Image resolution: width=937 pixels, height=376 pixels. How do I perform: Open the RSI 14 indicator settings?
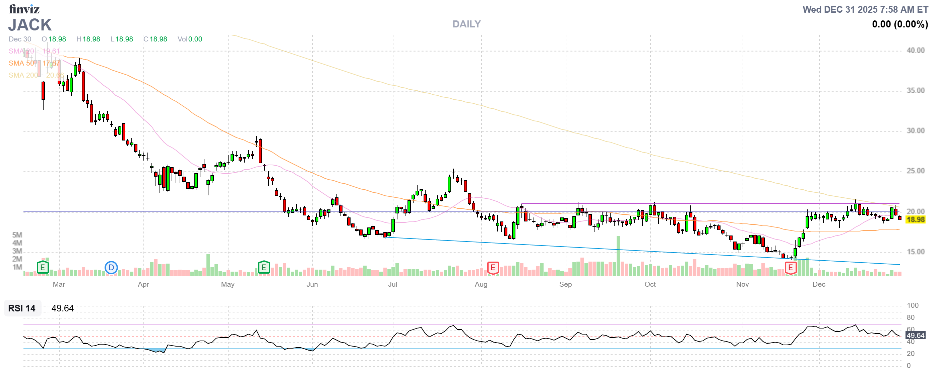pyautogui.click(x=22, y=308)
